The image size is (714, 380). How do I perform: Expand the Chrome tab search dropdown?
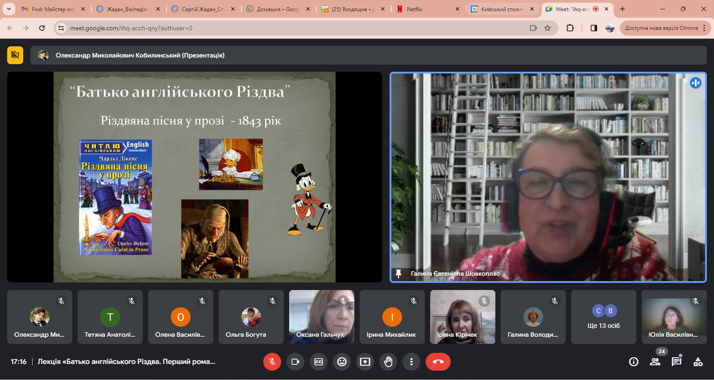coord(8,9)
